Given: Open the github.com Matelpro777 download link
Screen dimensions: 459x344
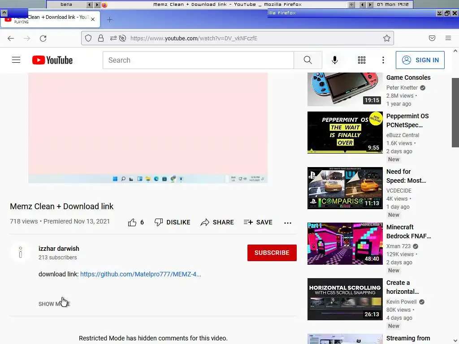Looking at the screenshot, I should tap(140, 274).
